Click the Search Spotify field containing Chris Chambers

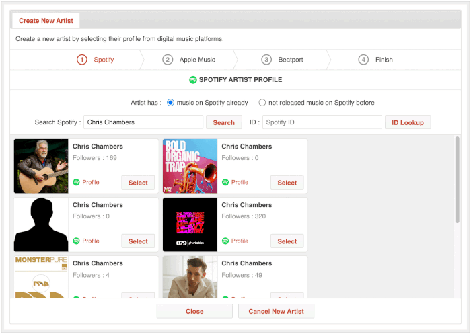click(143, 122)
